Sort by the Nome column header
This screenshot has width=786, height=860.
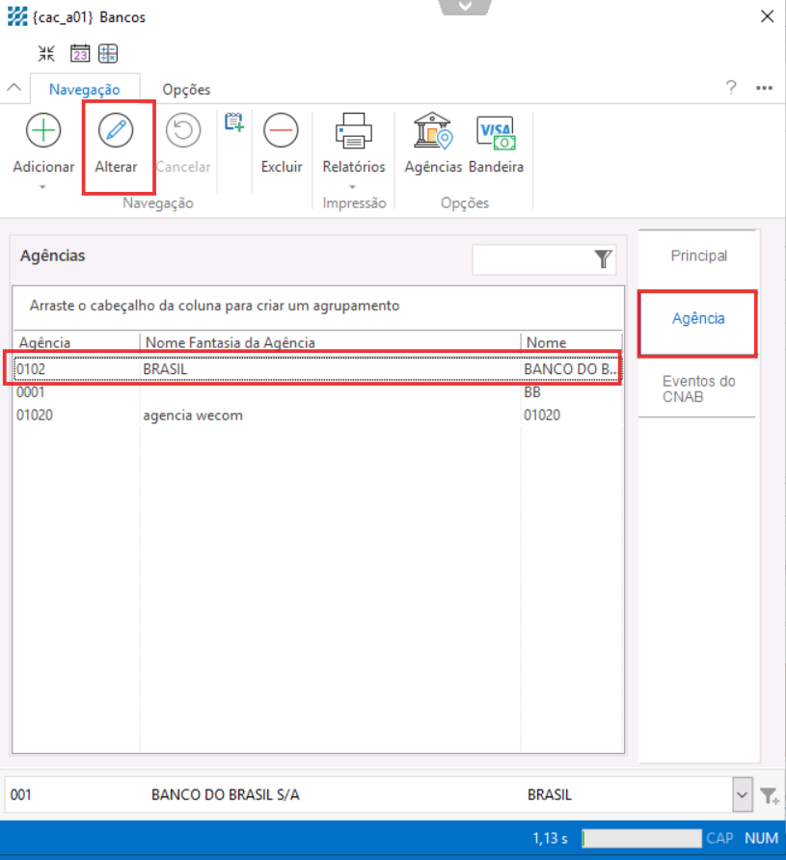[572, 343]
